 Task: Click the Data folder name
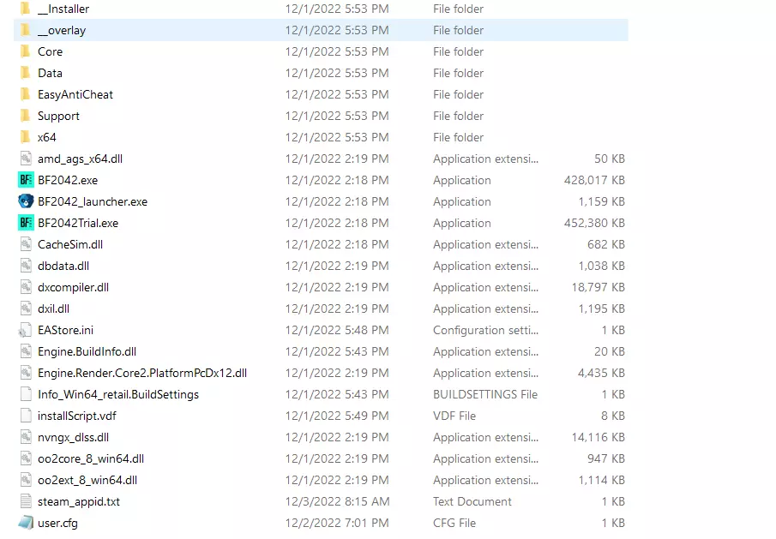[x=50, y=73]
